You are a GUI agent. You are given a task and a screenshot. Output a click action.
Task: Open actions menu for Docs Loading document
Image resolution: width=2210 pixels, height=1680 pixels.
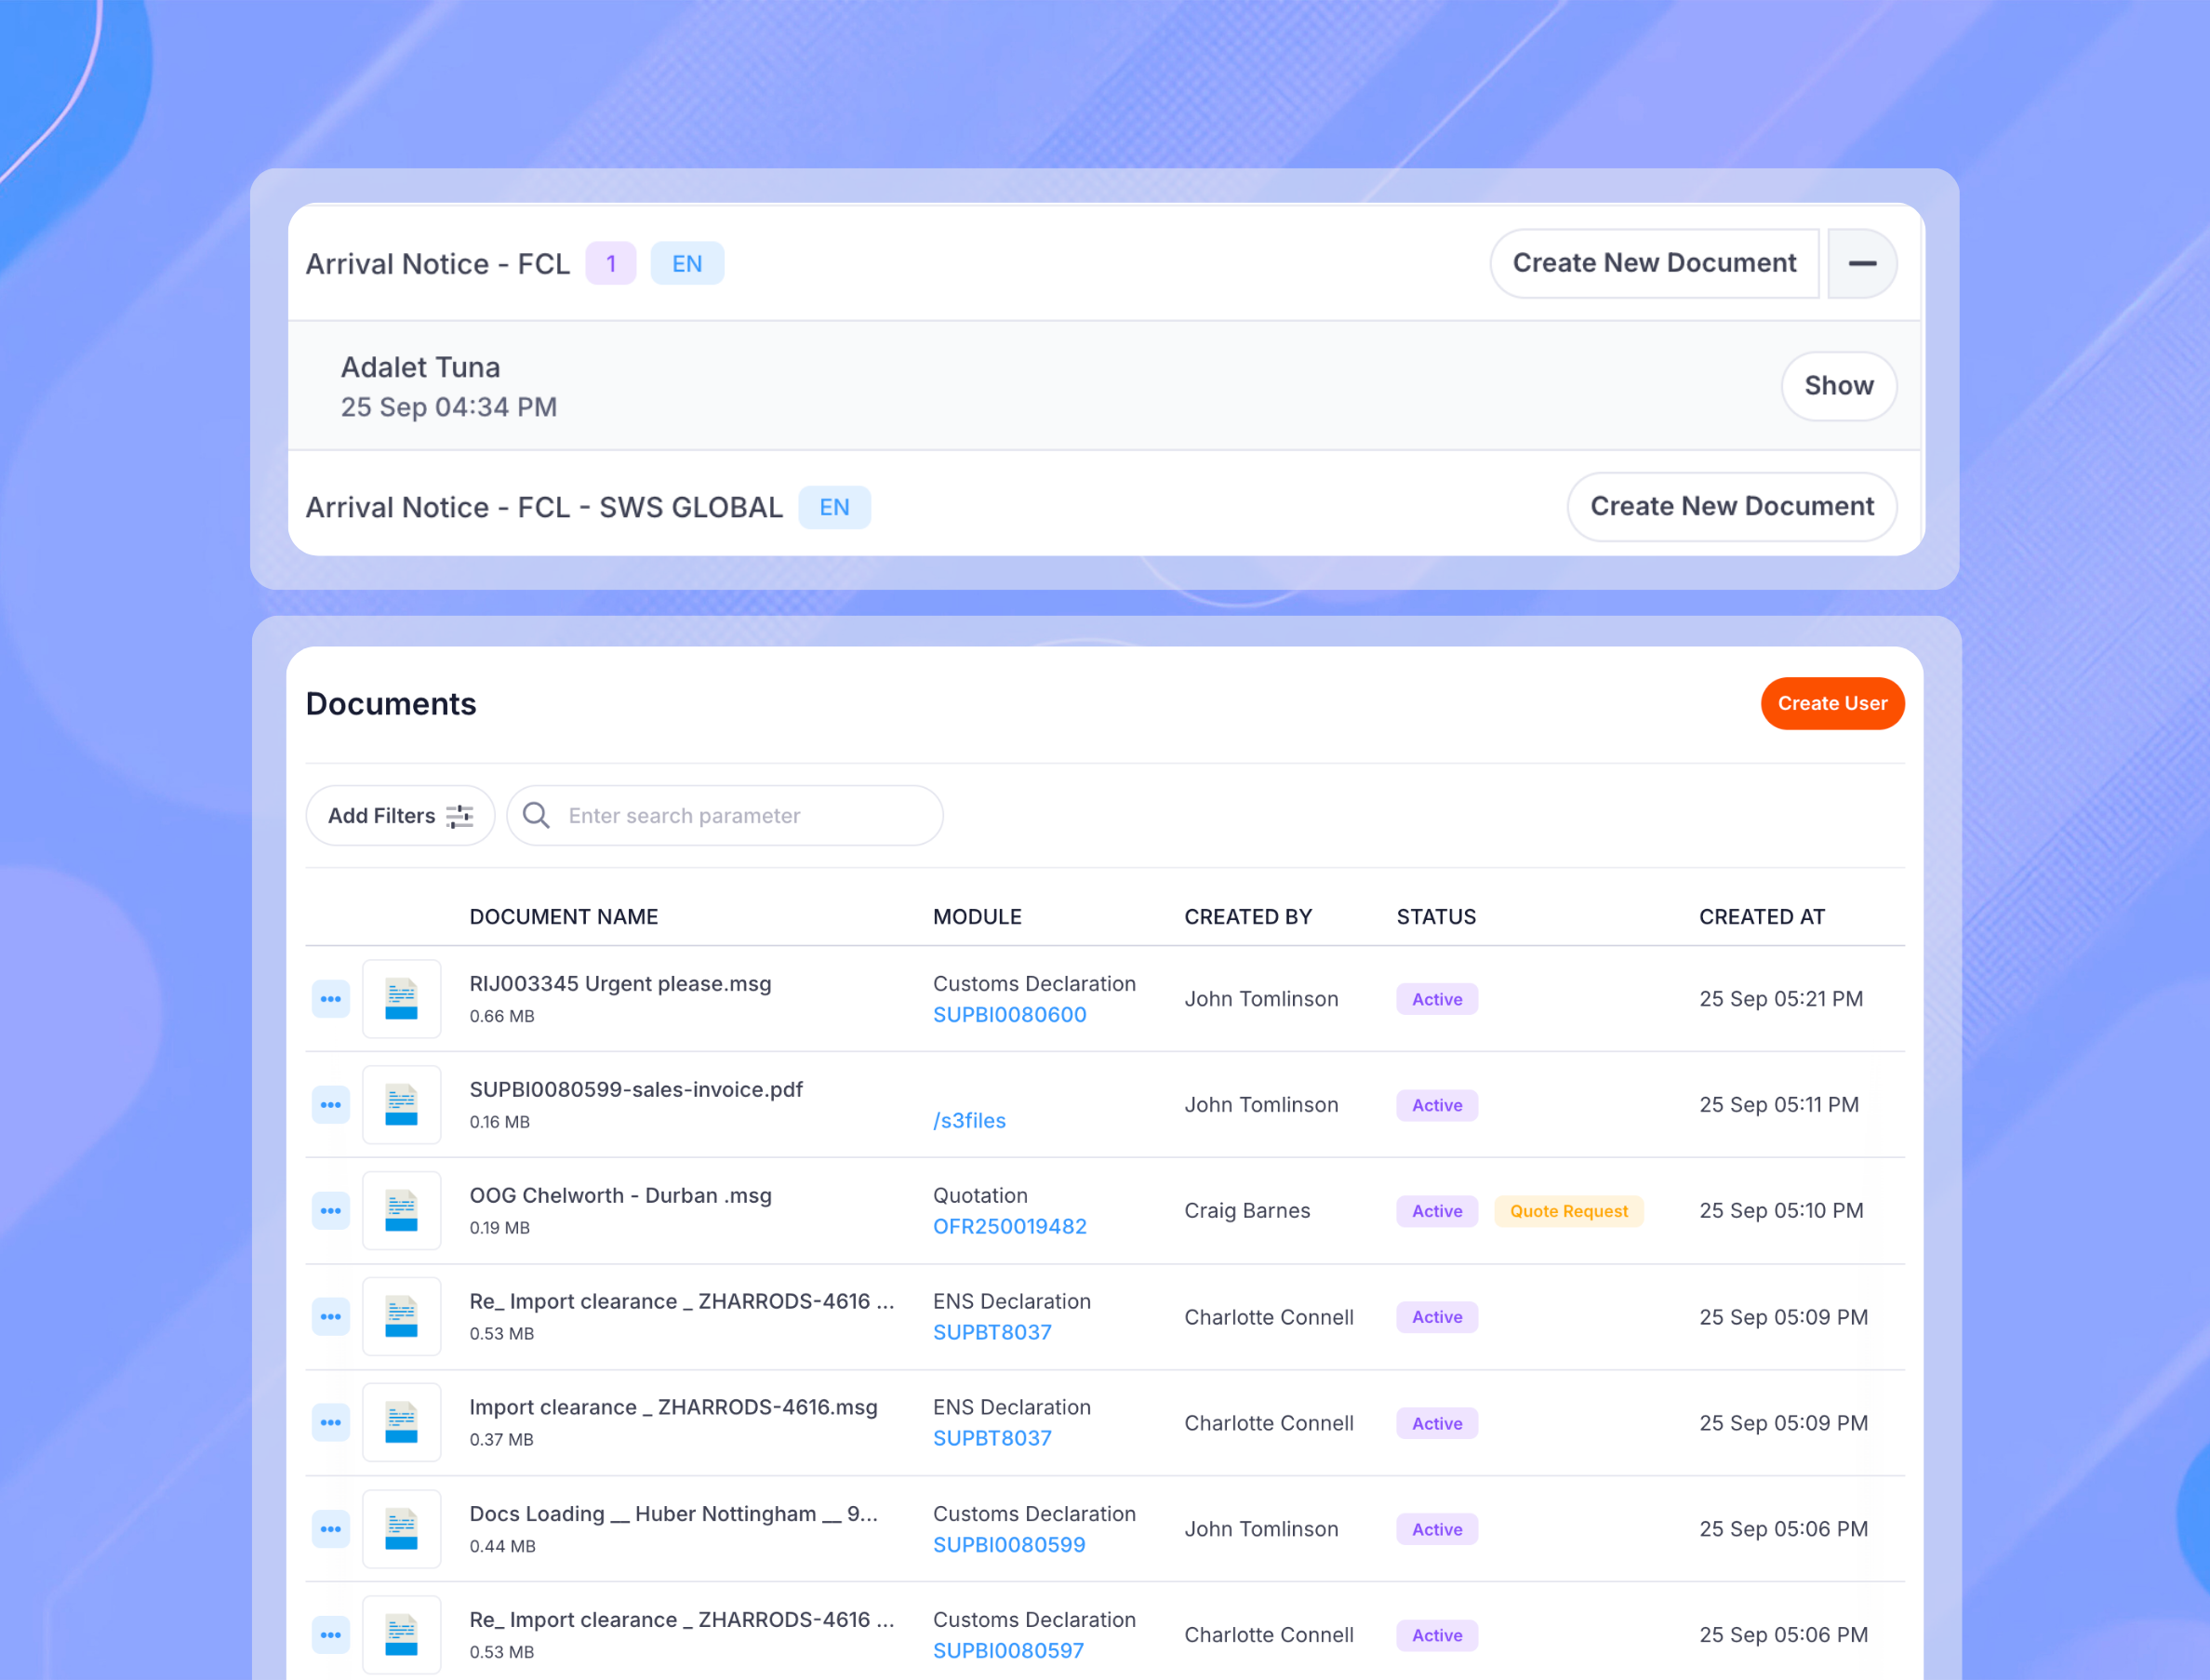330,1528
